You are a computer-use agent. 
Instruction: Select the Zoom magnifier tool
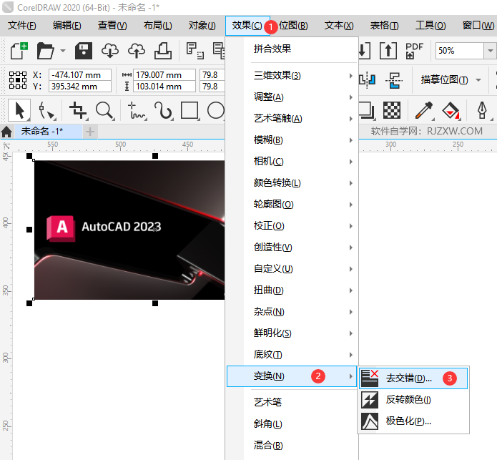click(104, 111)
